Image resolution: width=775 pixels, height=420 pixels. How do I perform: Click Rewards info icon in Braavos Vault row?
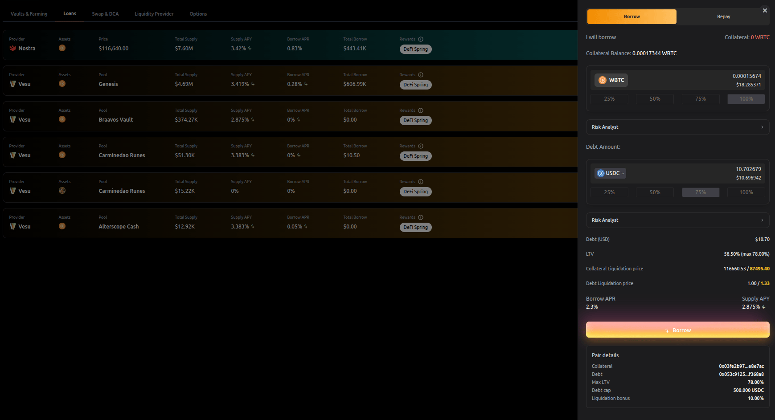point(421,110)
